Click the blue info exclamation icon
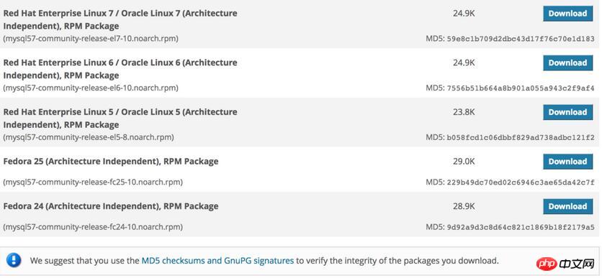The image size is (602, 278). point(14,261)
